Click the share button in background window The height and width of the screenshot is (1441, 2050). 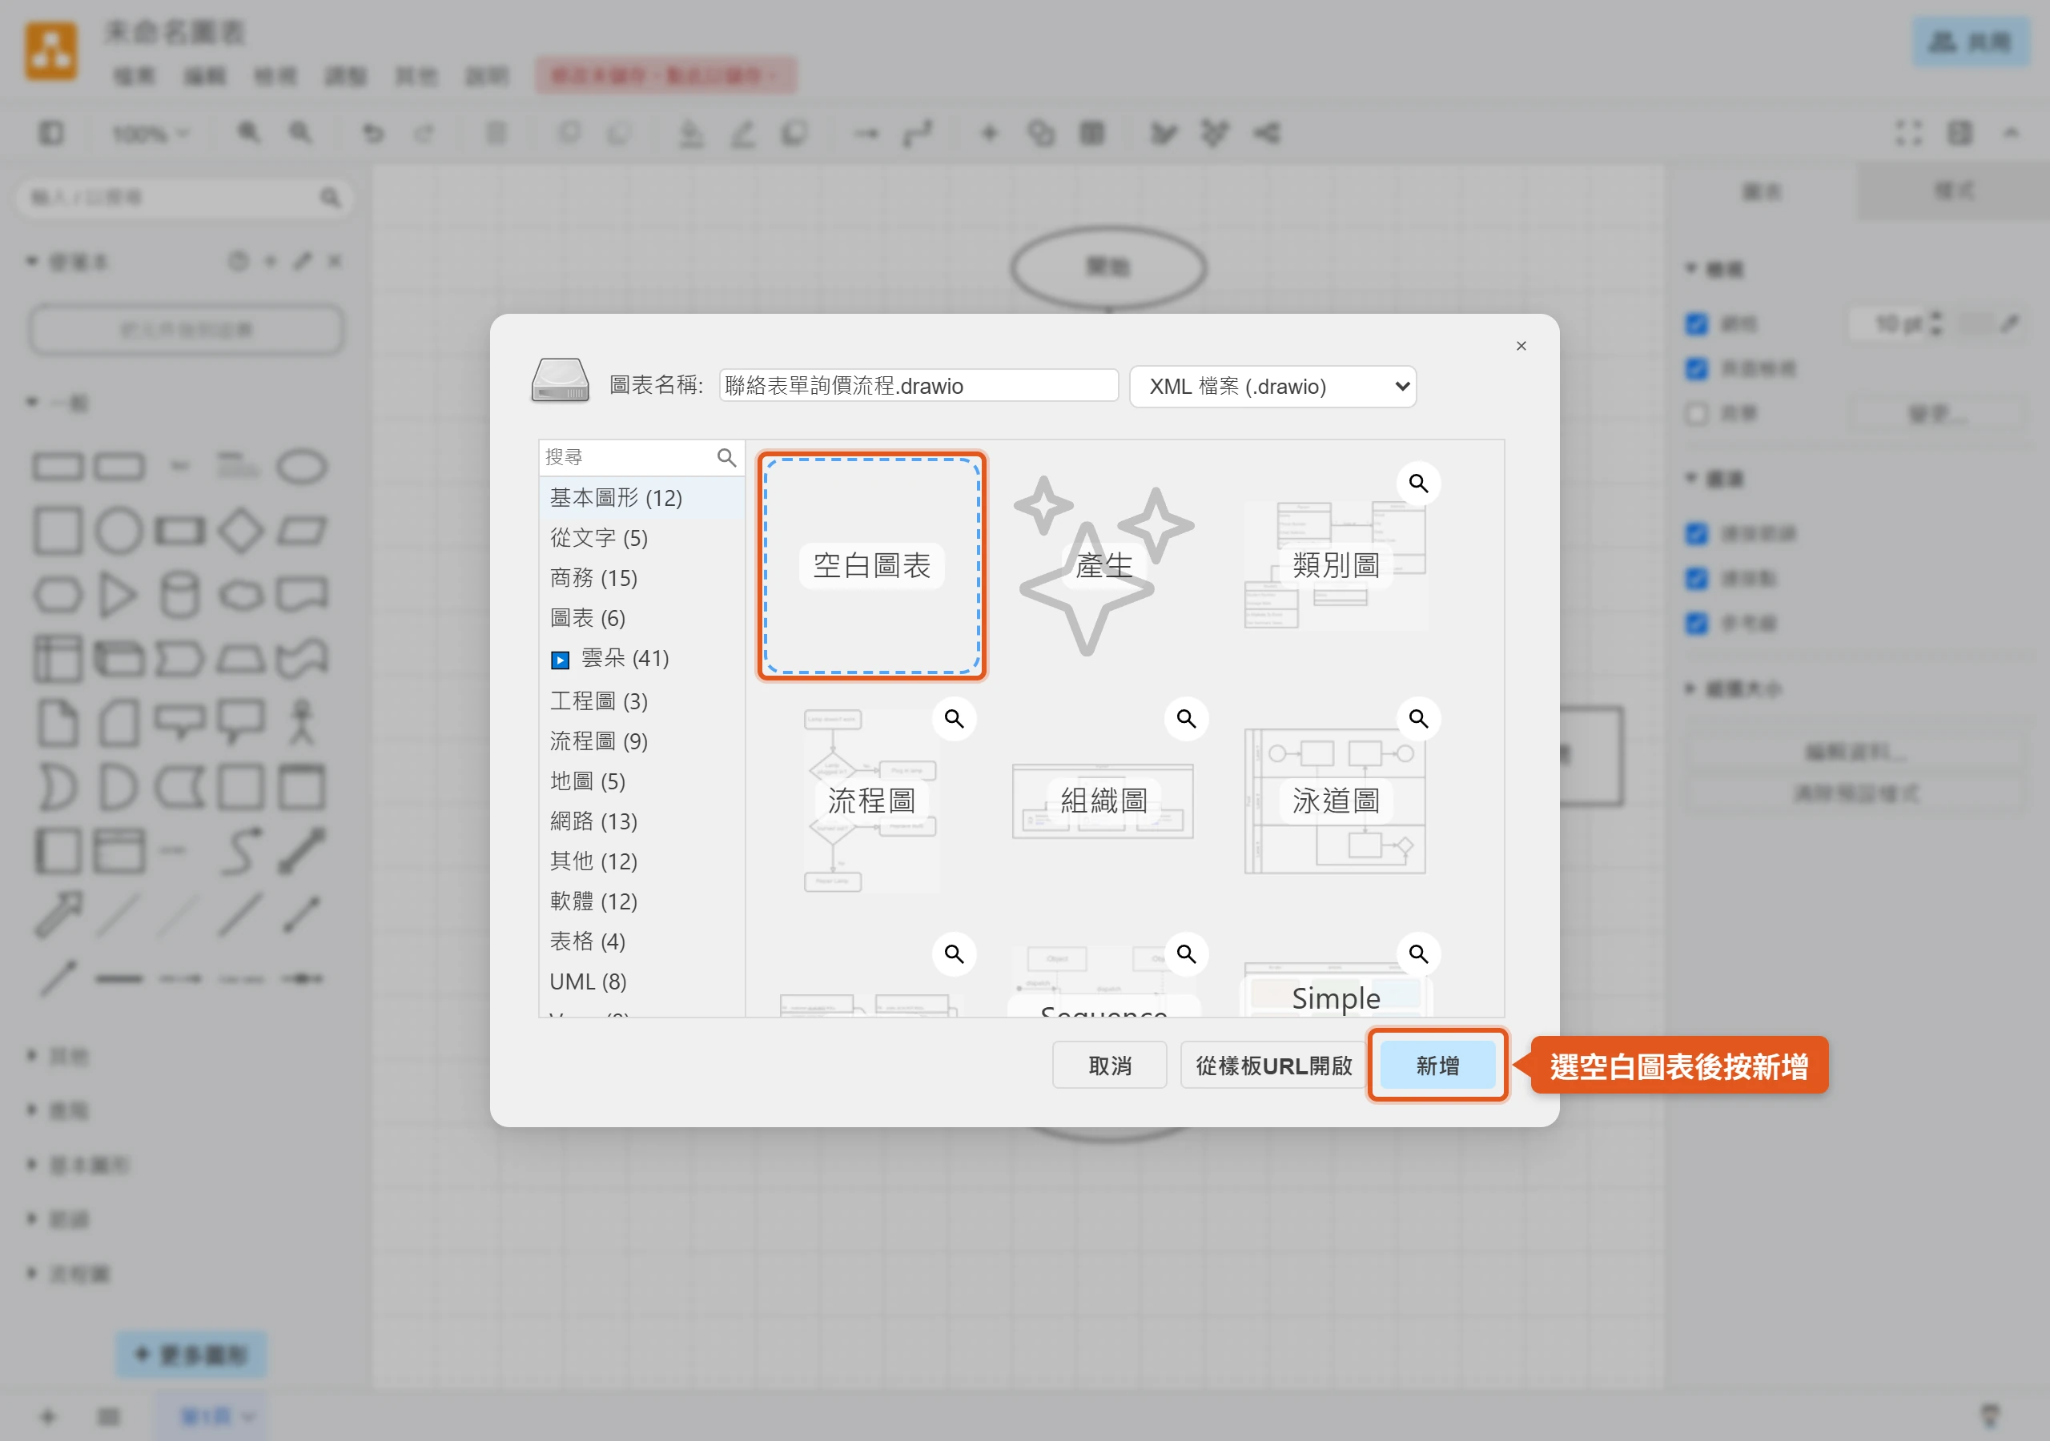(1970, 42)
